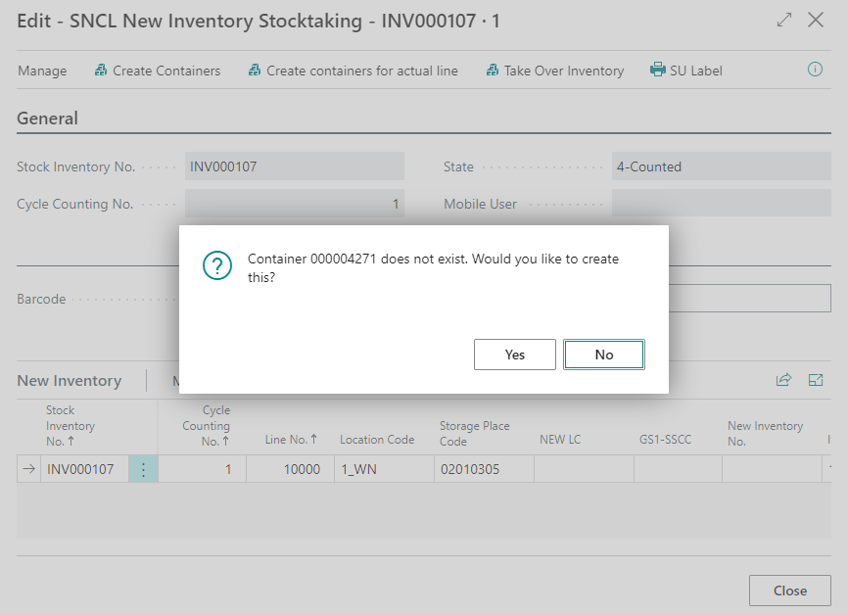Open the Manage menu
Screen dimensions: 848x615
pyautogui.click(x=42, y=71)
